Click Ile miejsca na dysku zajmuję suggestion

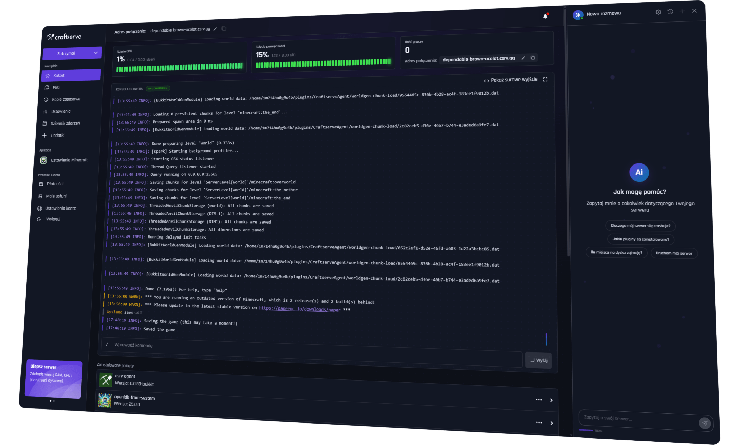pyautogui.click(x=616, y=253)
